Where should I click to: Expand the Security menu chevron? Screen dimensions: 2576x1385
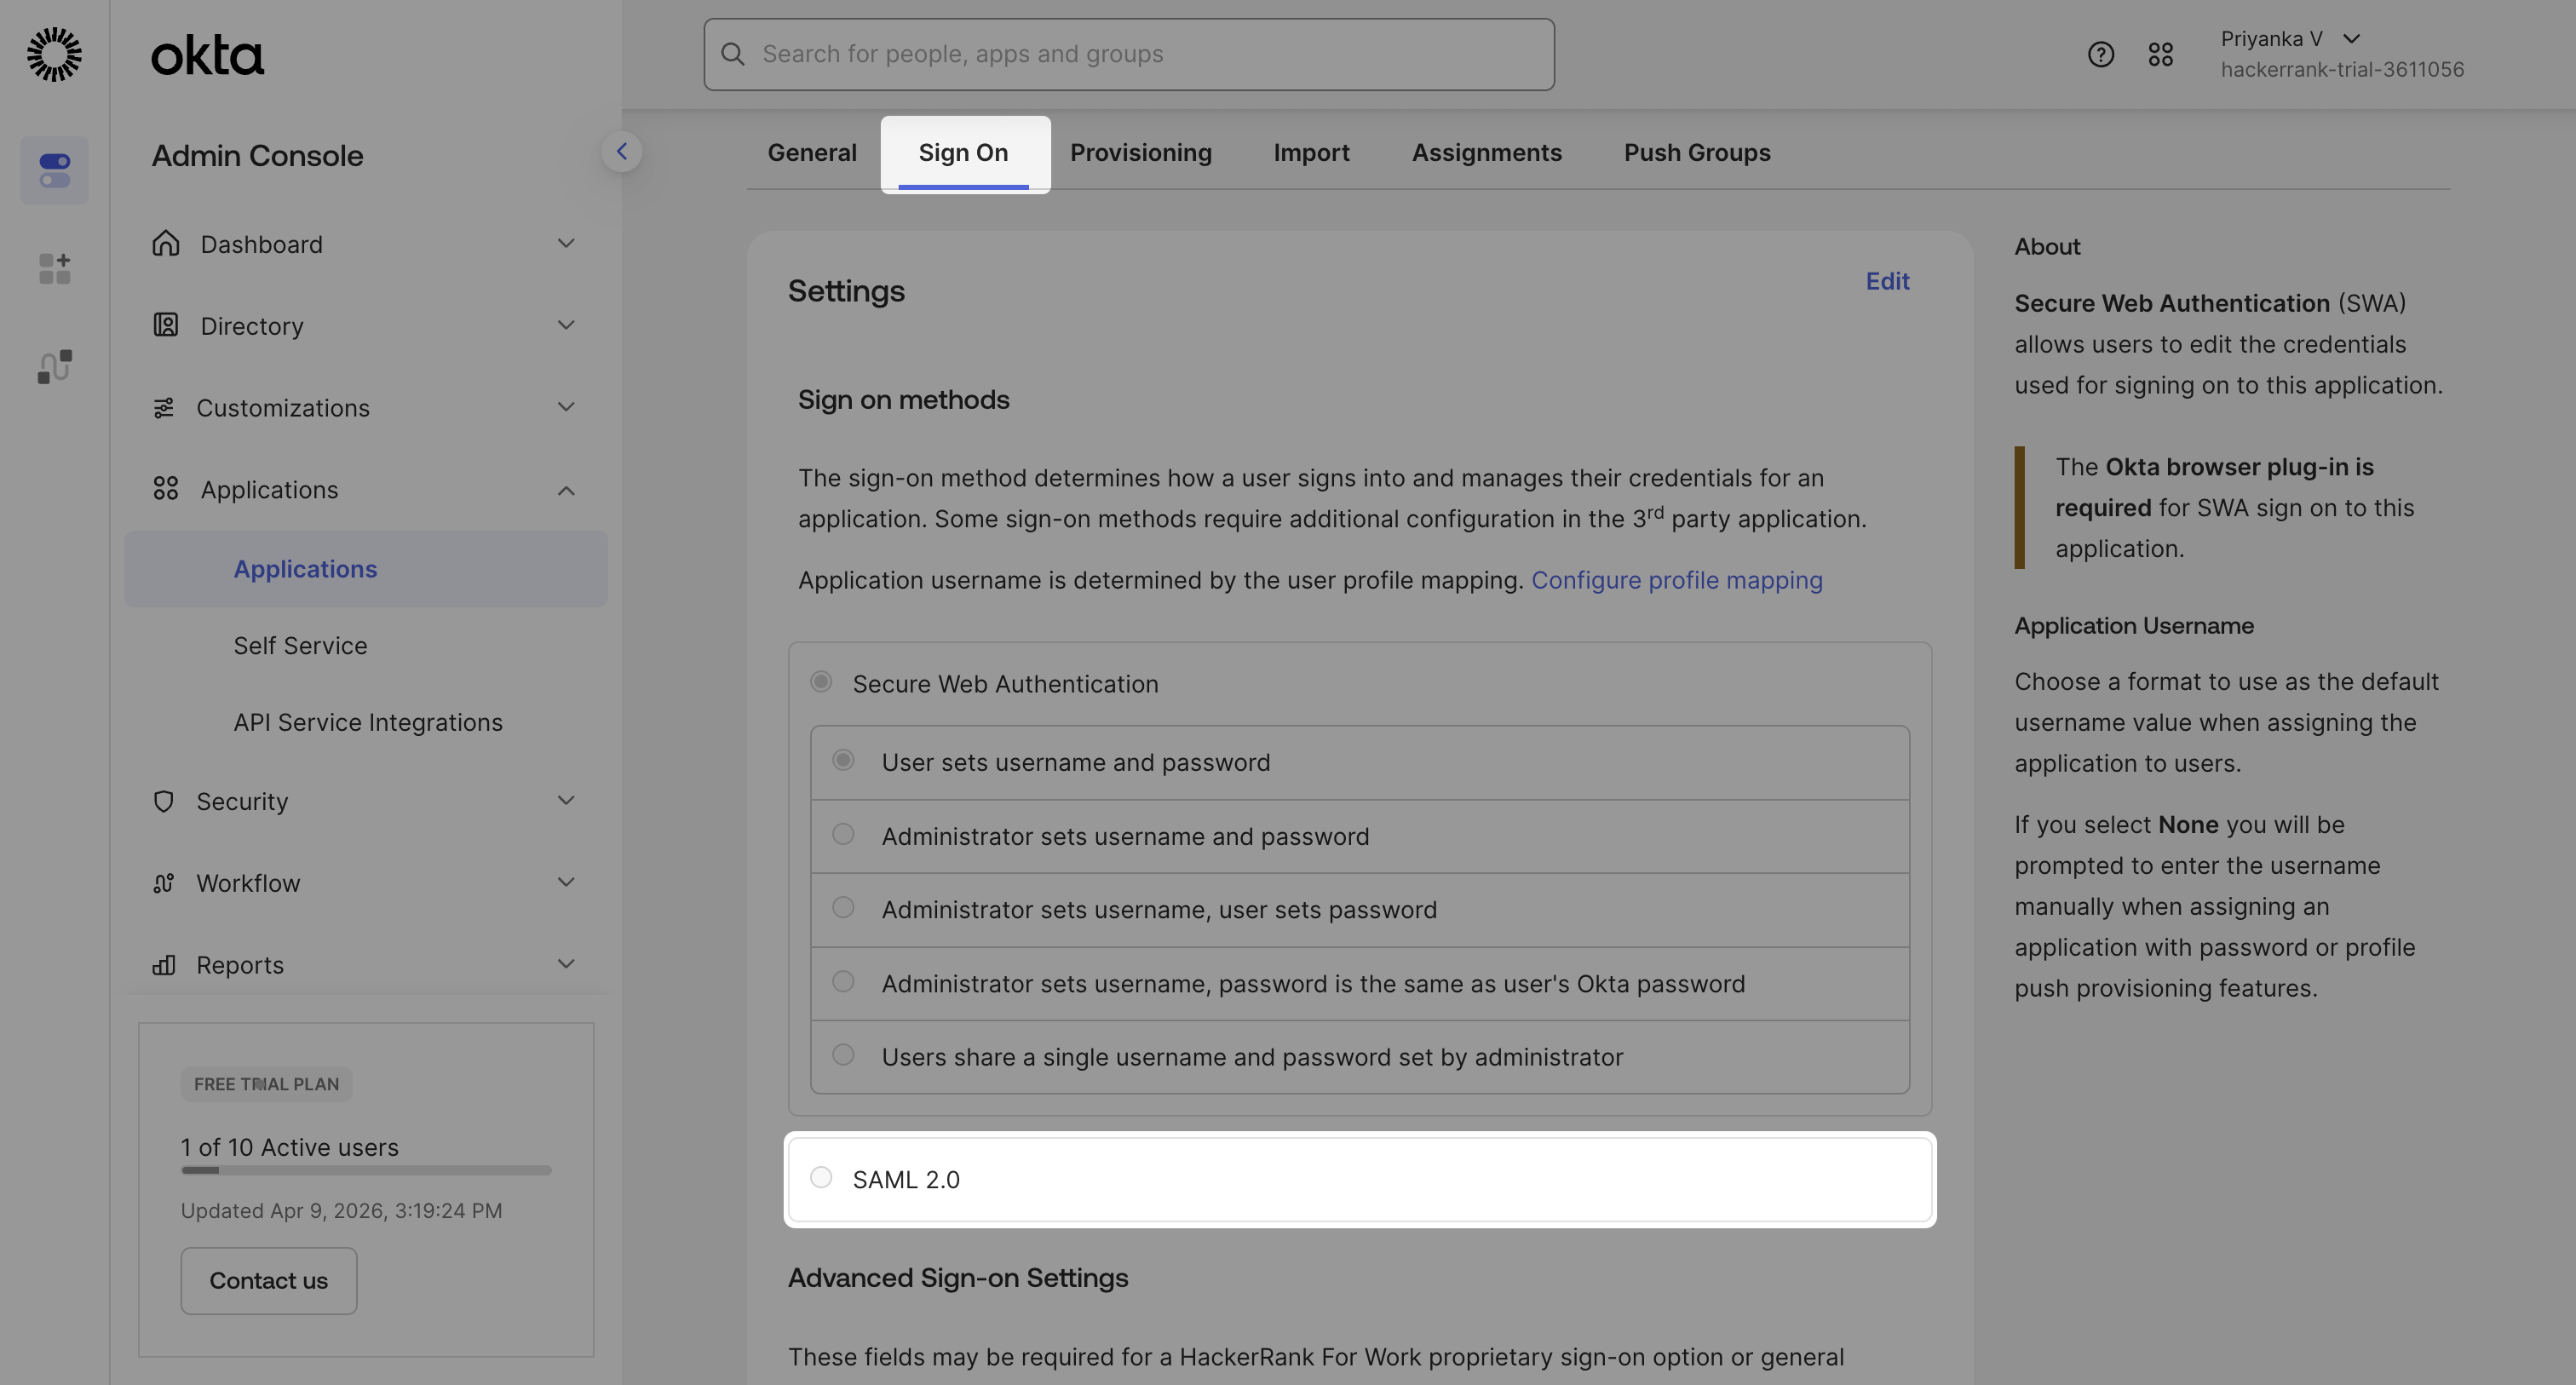point(566,800)
